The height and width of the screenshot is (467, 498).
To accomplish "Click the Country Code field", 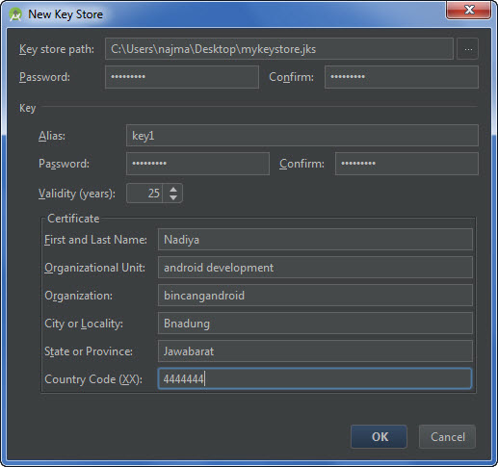I will [315, 378].
